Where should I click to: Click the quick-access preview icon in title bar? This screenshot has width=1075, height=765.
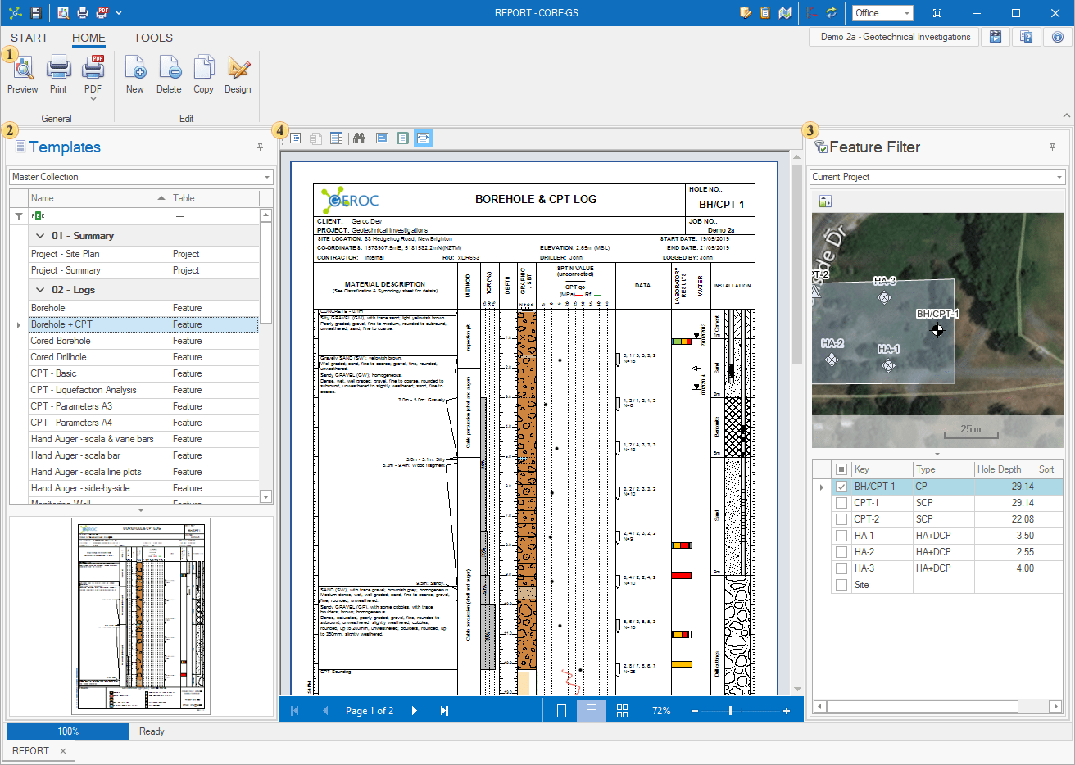63,13
